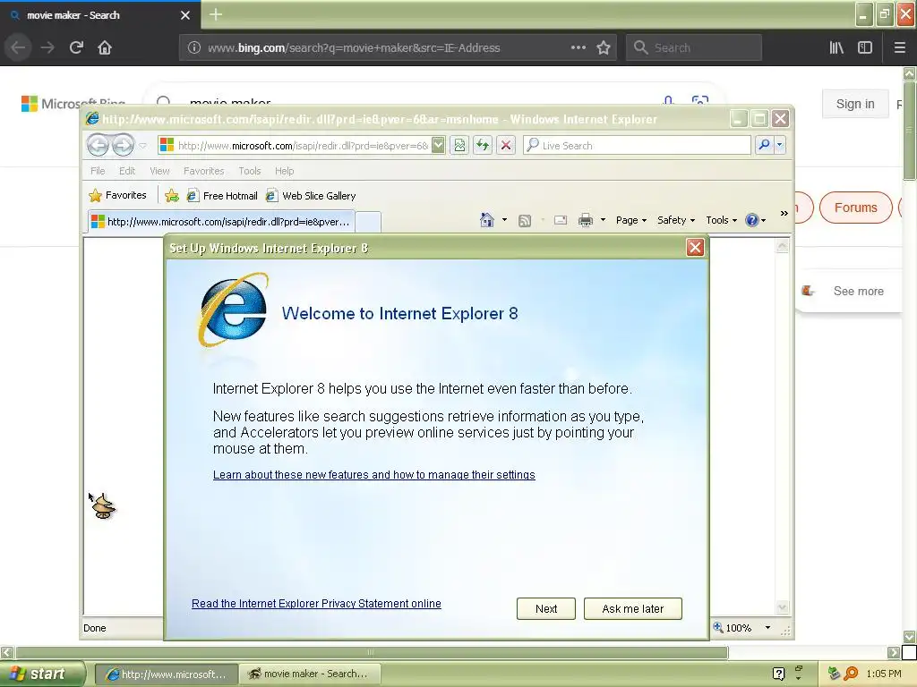
Task: Click Firefox back arrow
Action: [18, 47]
